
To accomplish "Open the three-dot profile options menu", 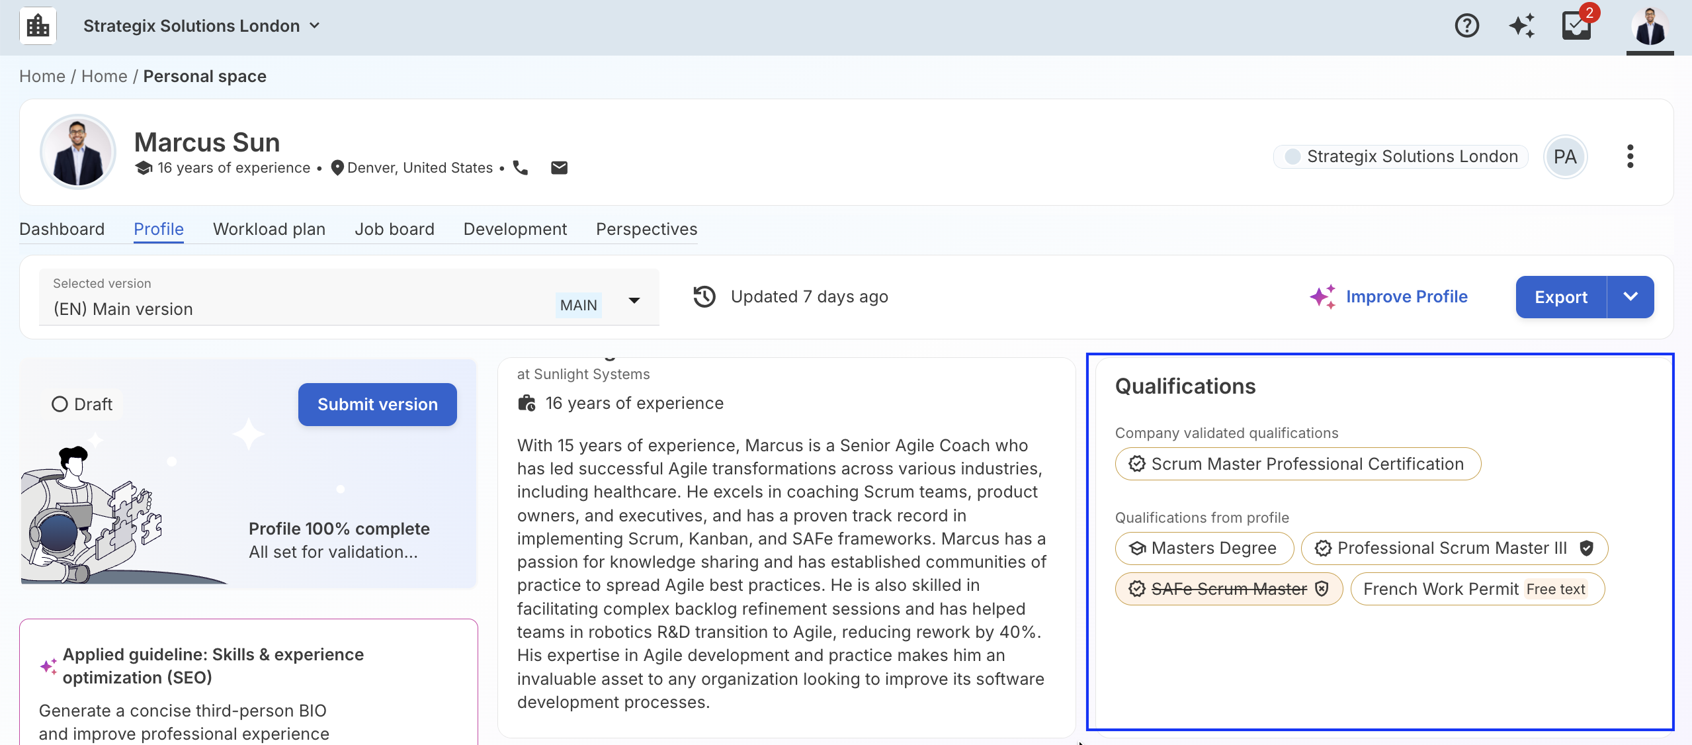I will tap(1630, 157).
